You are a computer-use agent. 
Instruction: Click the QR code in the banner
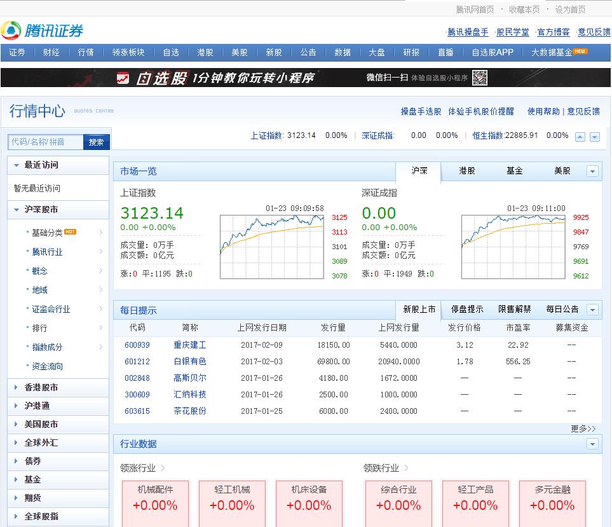point(479,78)
